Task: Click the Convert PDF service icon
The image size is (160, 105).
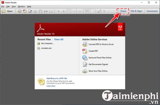Action: tap(85, 44)
